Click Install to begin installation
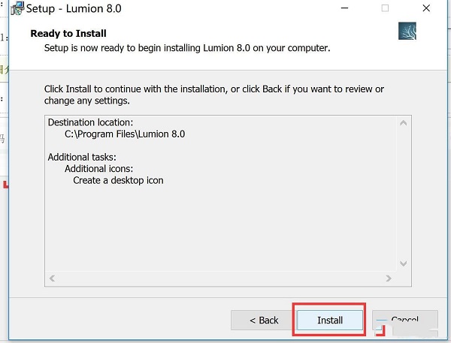451x343 pixels. (330, 320)
